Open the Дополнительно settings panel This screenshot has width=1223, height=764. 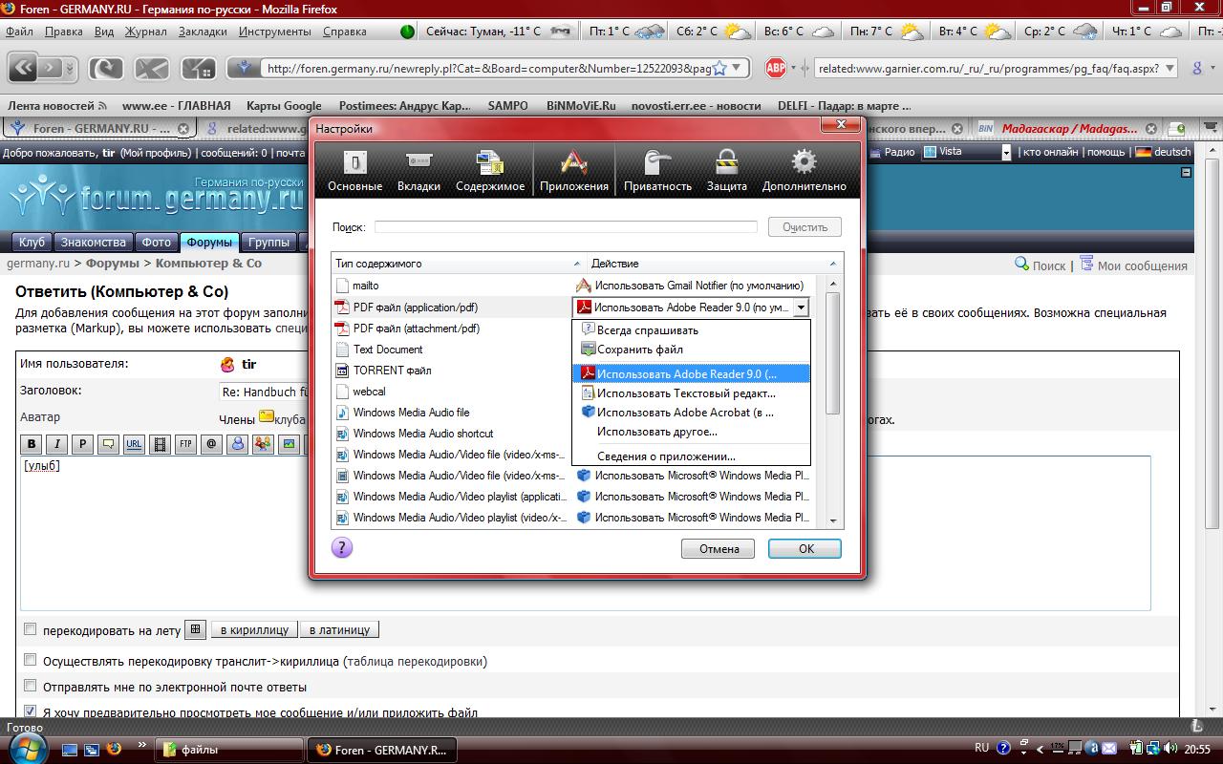pyautogui.click(x=804, y=171)
